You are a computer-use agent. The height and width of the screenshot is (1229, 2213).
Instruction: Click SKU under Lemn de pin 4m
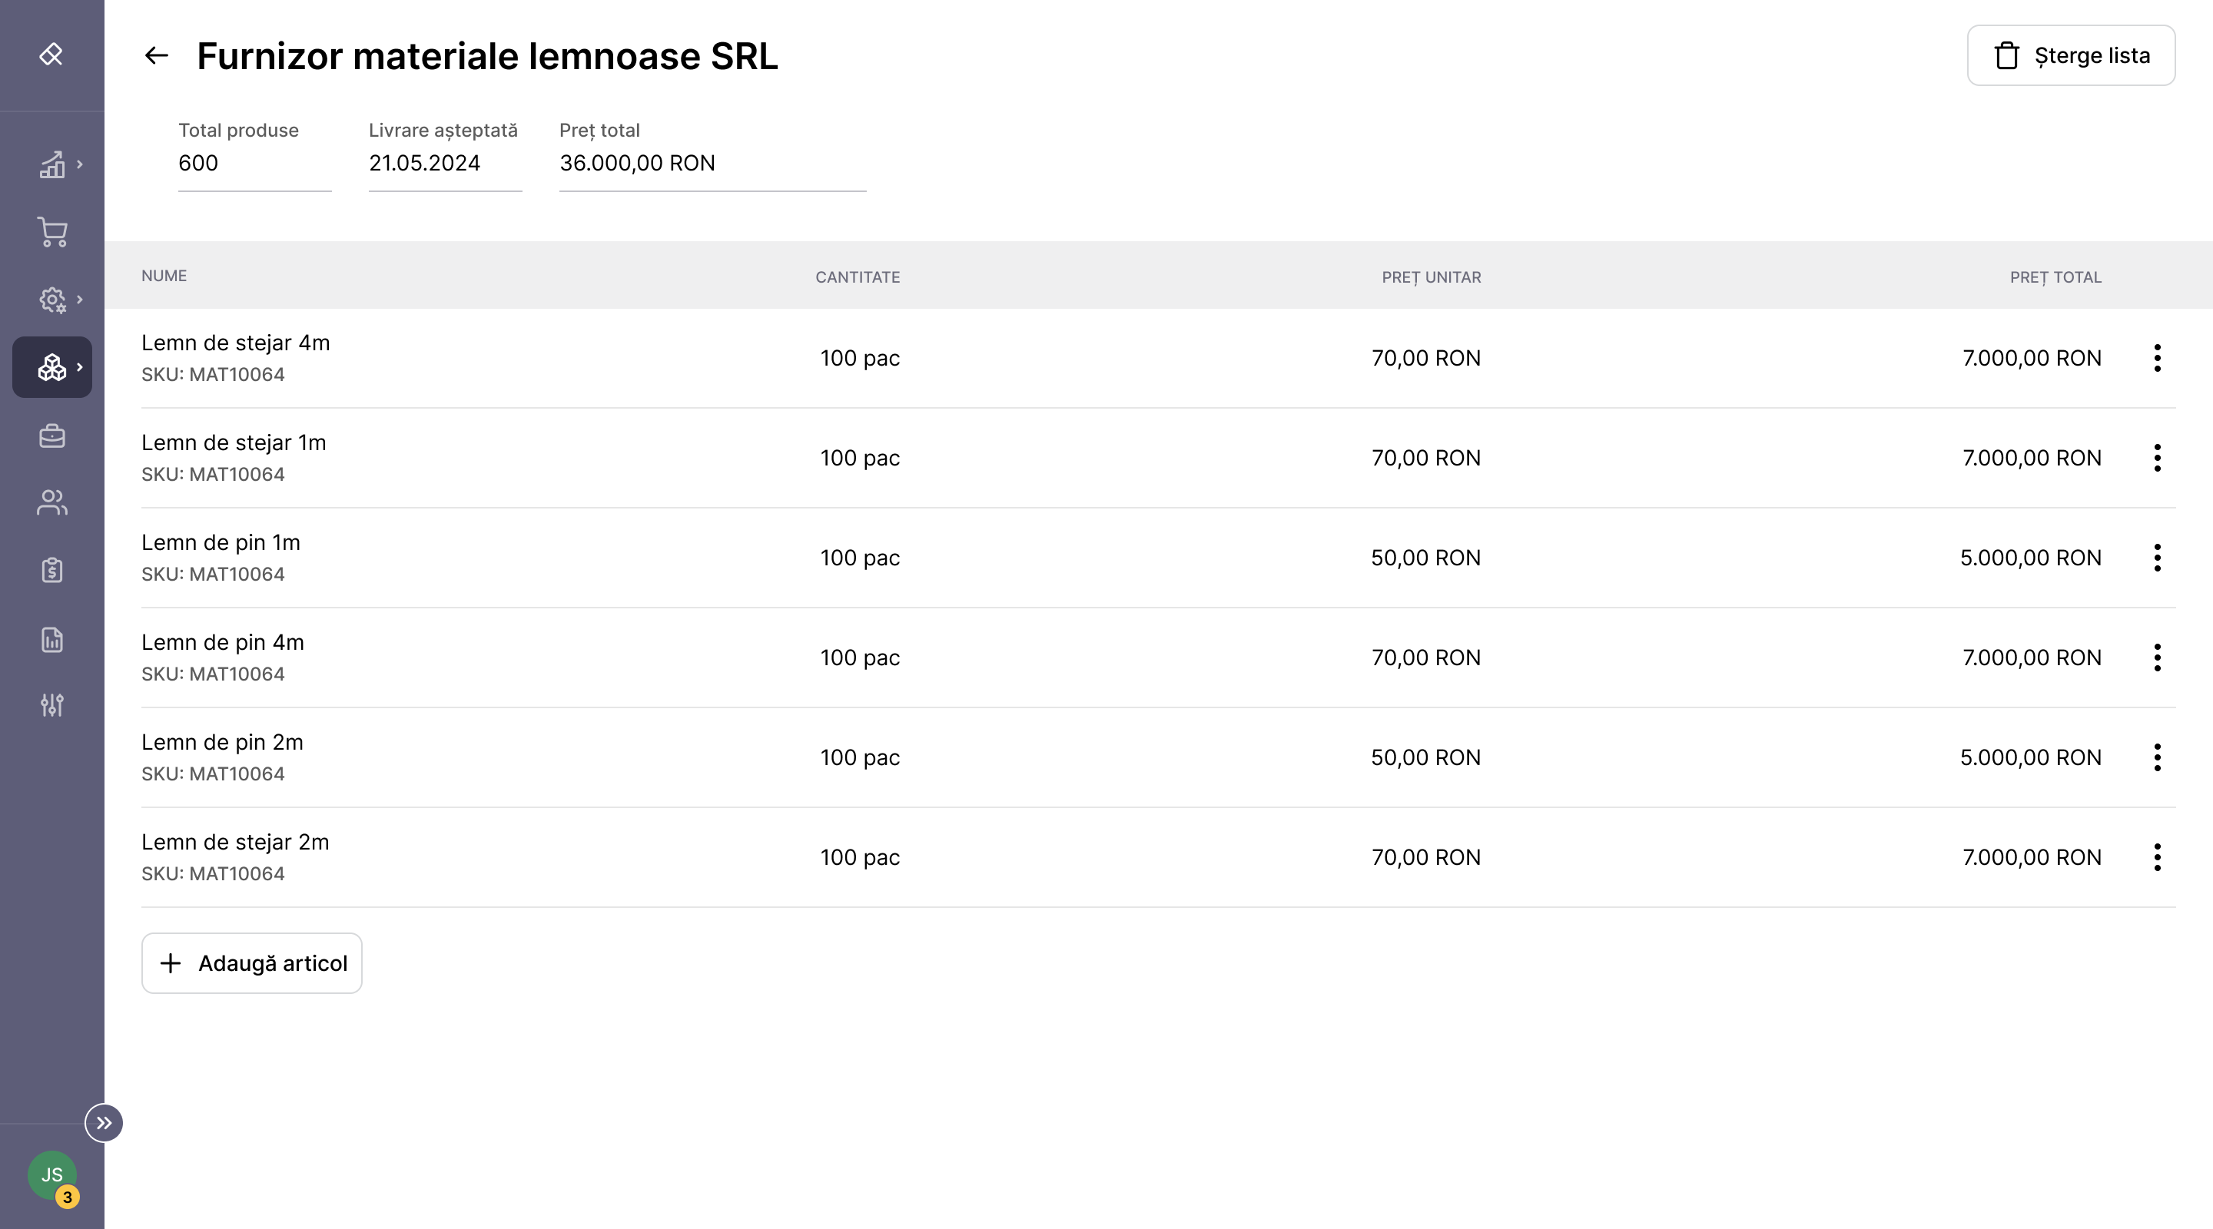coord(213,674)
